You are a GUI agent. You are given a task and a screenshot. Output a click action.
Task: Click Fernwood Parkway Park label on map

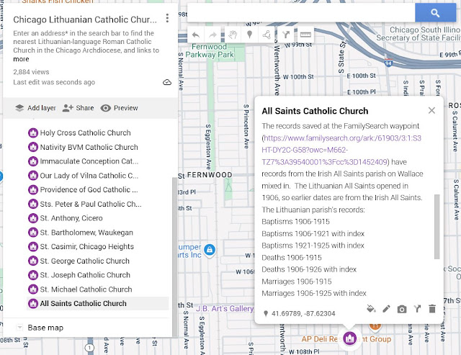pyautogui.click(x=210, y=50)
